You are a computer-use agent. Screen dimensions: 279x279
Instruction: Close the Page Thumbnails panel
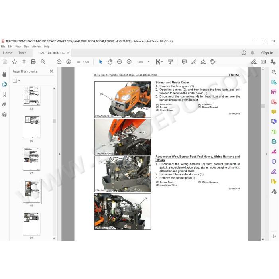pyautogui.click(x=51, y=71)
